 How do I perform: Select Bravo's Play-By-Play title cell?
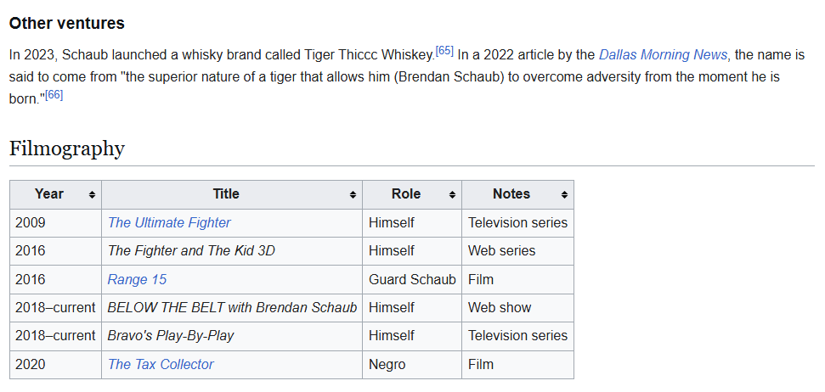tap(232, 336)
